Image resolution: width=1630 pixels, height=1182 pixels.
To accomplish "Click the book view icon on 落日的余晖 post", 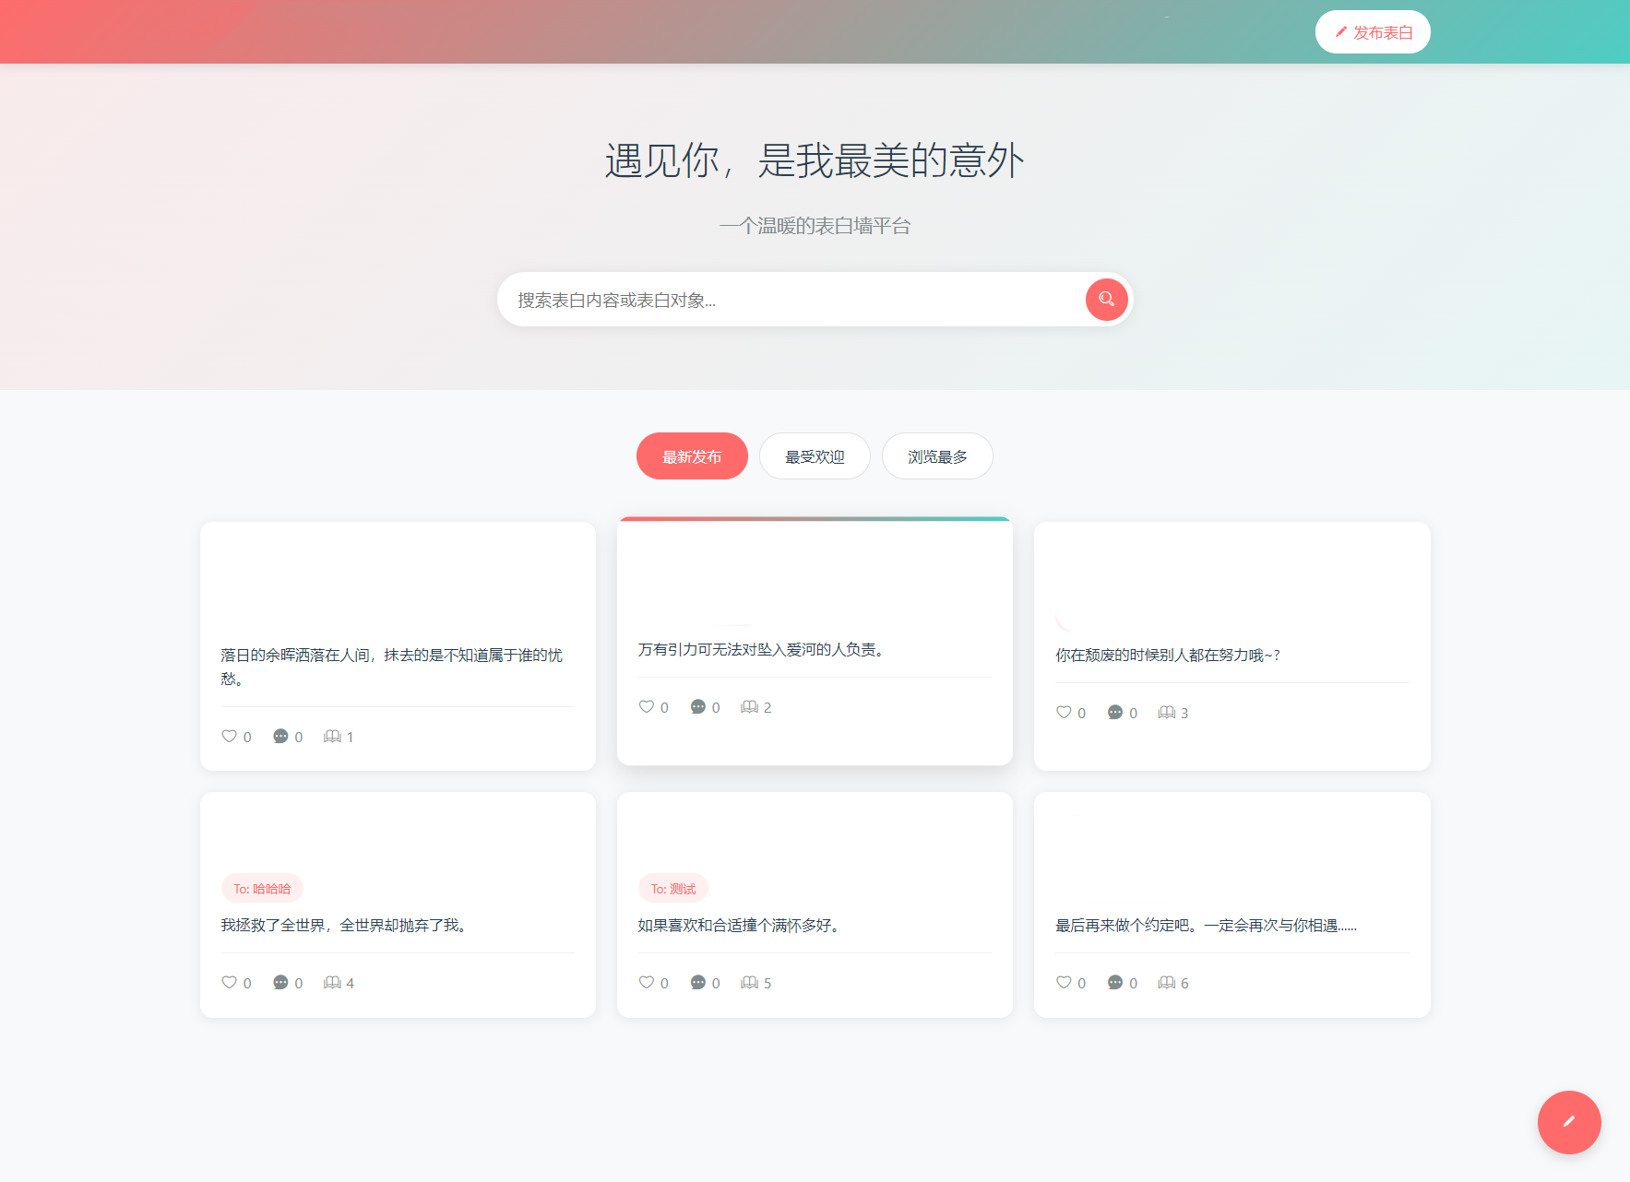I will [x=332, y=736].
